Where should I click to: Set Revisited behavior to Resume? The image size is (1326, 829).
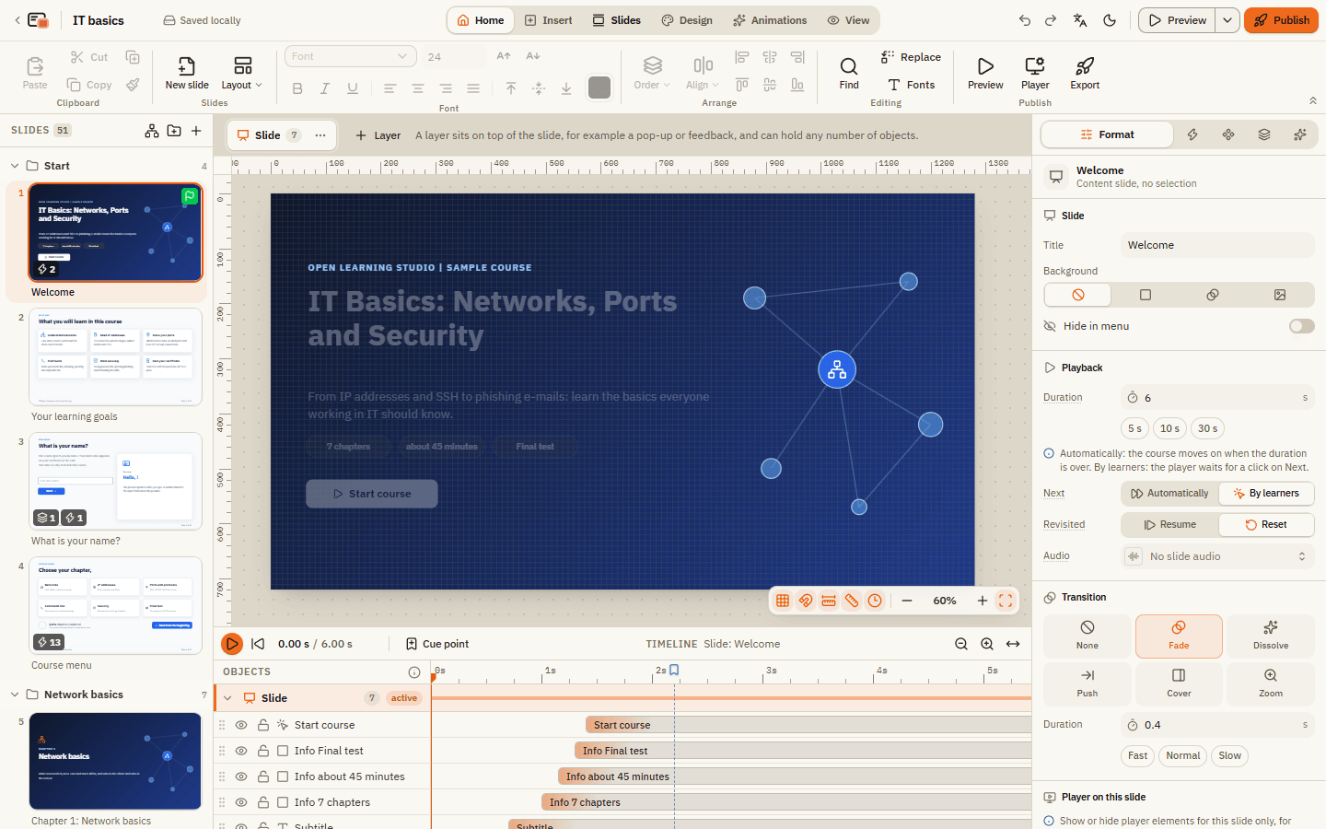coord(1169,525)
